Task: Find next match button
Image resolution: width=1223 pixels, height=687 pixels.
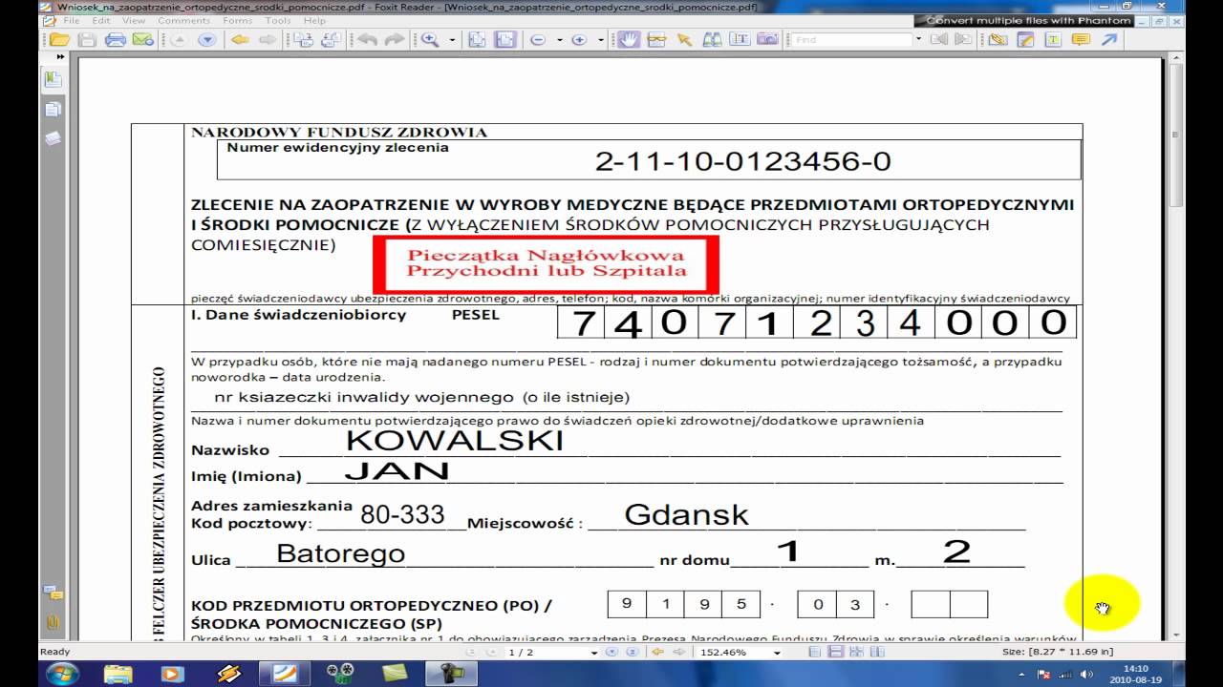Action: pyautogui.click(x=963, y=40)
